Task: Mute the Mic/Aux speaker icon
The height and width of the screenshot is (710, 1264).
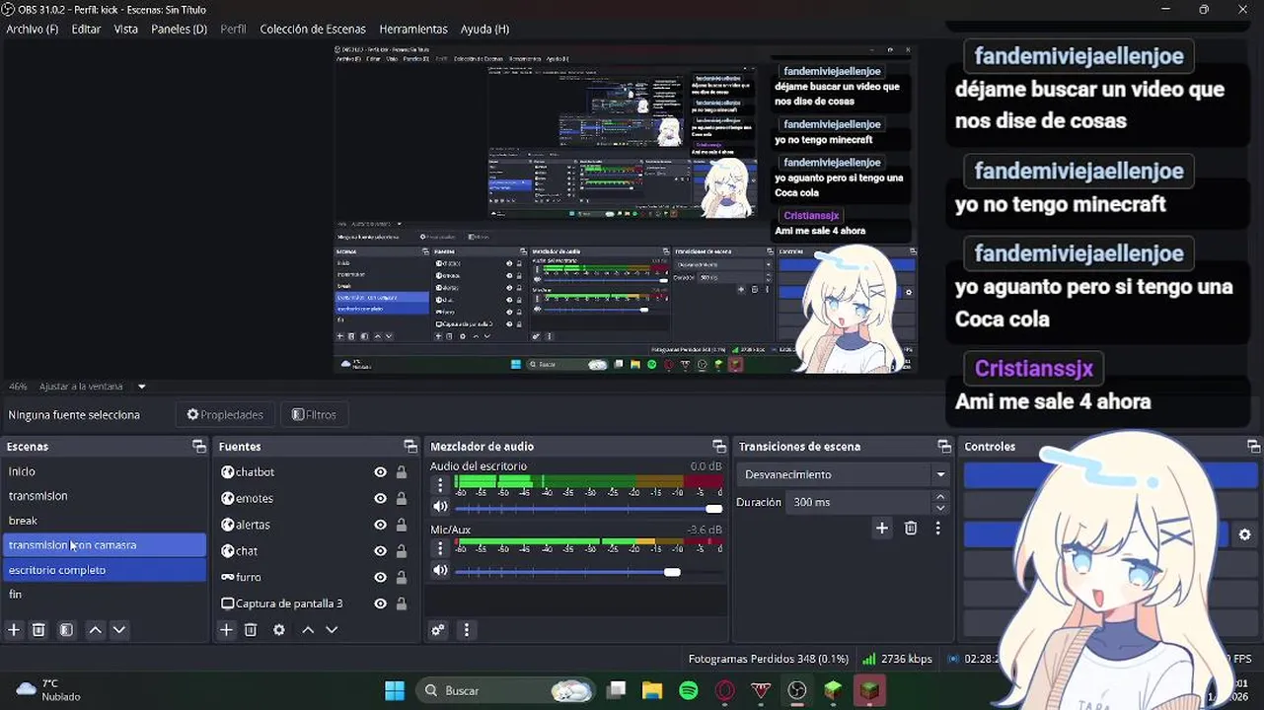Action: [440, 570]
